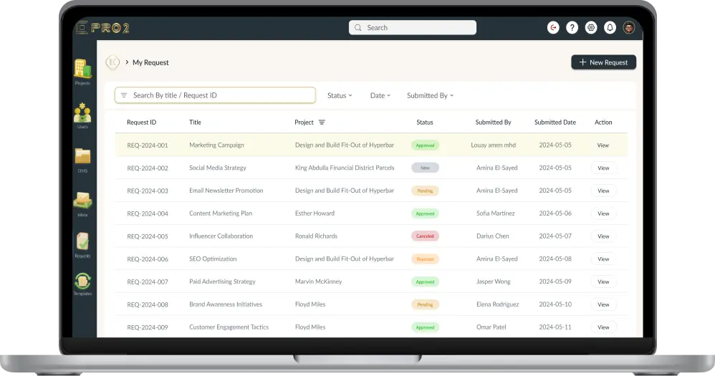Viewport: 715px width, 376px height.
Task: Open Templates from the sidebar
Action: [82, 283]
